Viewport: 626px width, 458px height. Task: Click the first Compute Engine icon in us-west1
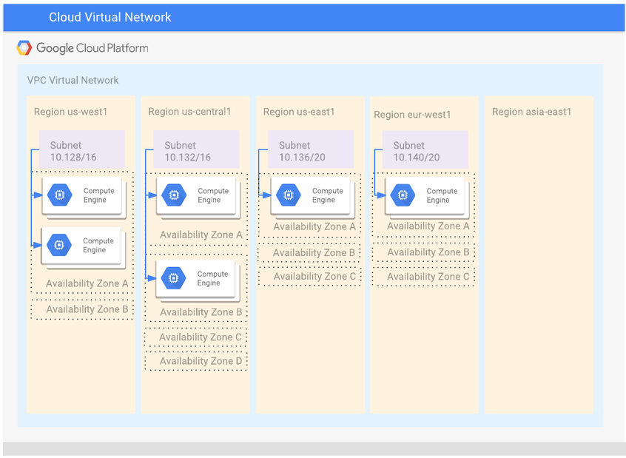pyautogui.click(x=59, y=195)
